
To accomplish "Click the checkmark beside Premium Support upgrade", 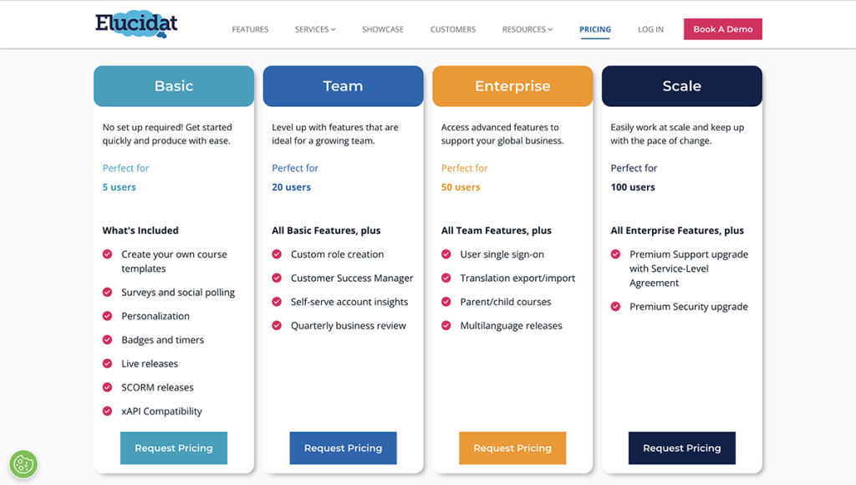I will pyautogui.click(x=615, y=254).
